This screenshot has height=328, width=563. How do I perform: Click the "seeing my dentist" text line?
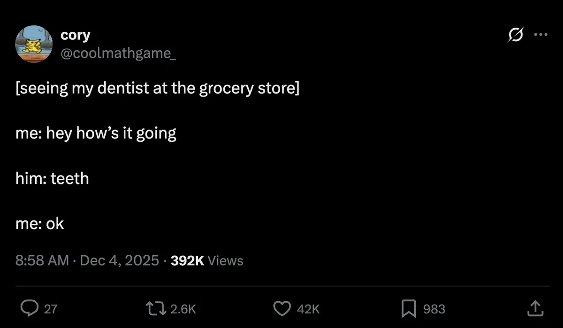tap(157, 88)
